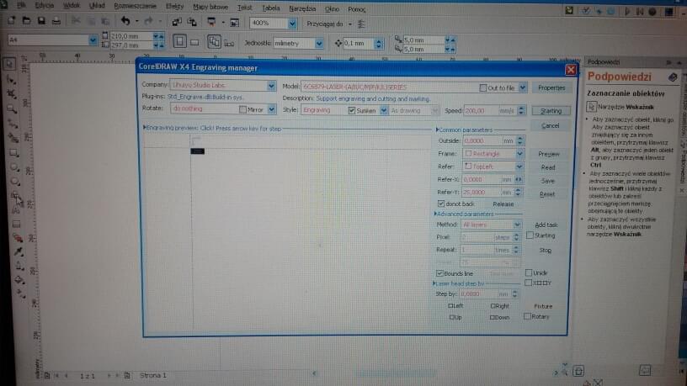
Task: Toggle the Unide checkbox
Action: (x=529, y=272)
